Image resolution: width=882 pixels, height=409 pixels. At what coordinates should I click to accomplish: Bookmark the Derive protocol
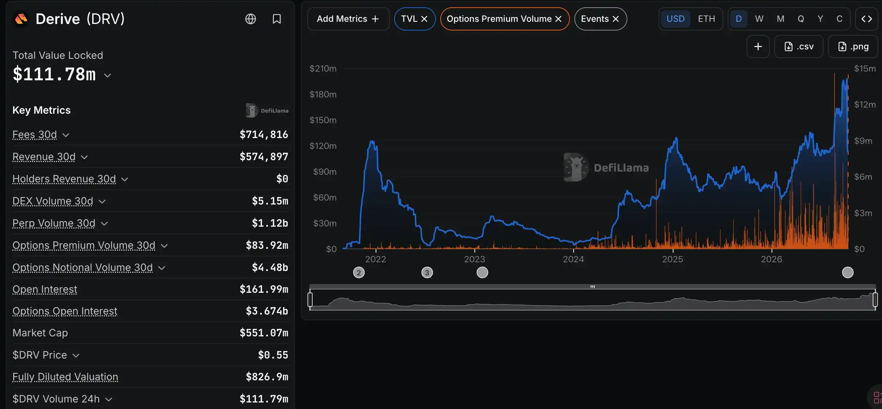(277, 19)
